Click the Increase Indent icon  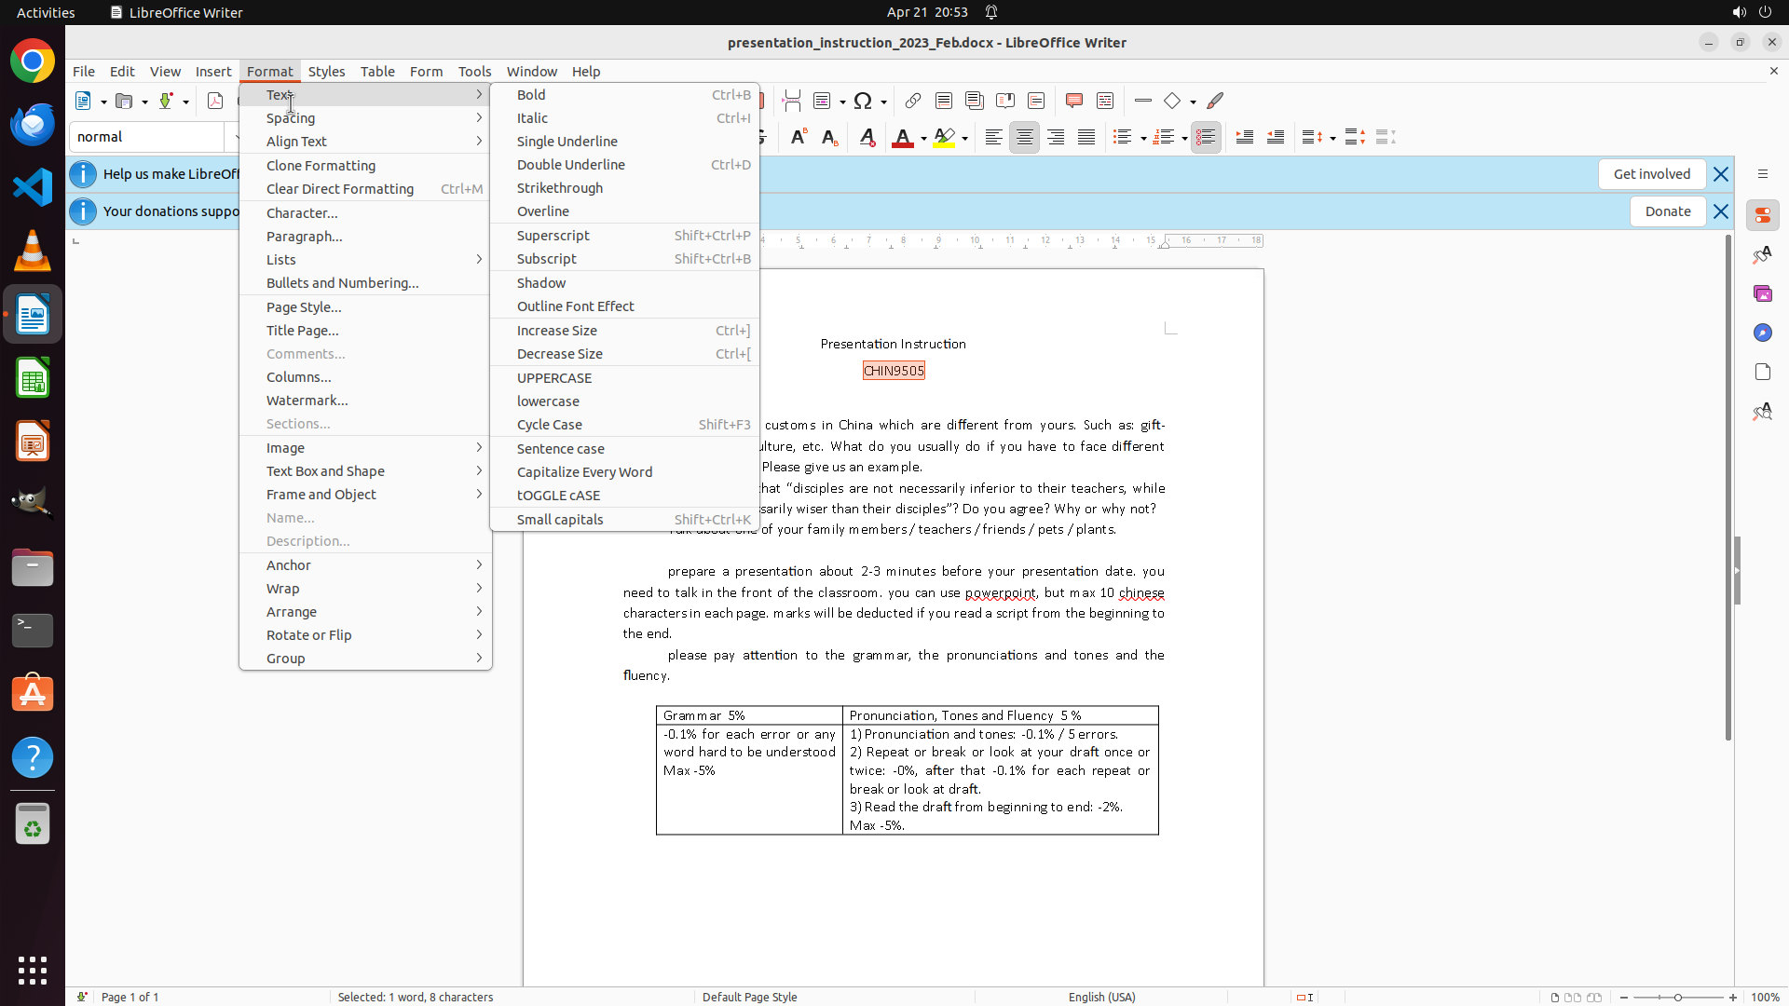pyautogui.click(x=1245, y=138)
